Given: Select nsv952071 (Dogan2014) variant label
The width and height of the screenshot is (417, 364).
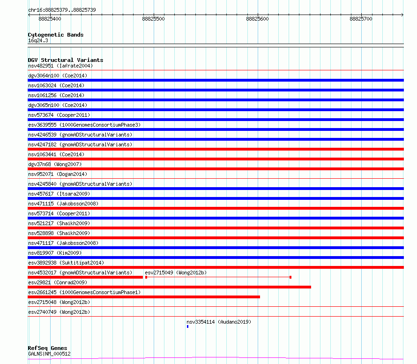Looking at the screenshot, I should click(x=58, y=174).
